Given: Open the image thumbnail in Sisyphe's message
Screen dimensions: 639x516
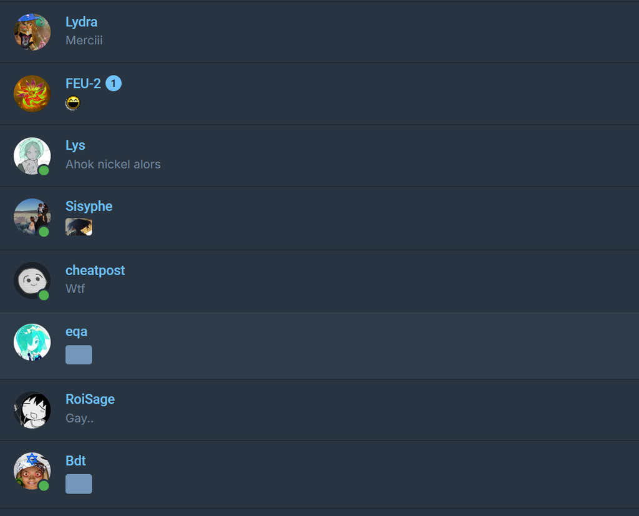Looking at the screenshot, I should tap(79, 227).
